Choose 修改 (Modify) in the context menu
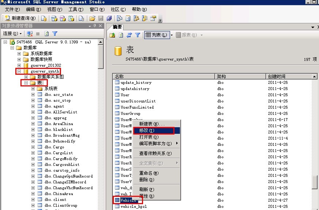 tap(147, 130)
